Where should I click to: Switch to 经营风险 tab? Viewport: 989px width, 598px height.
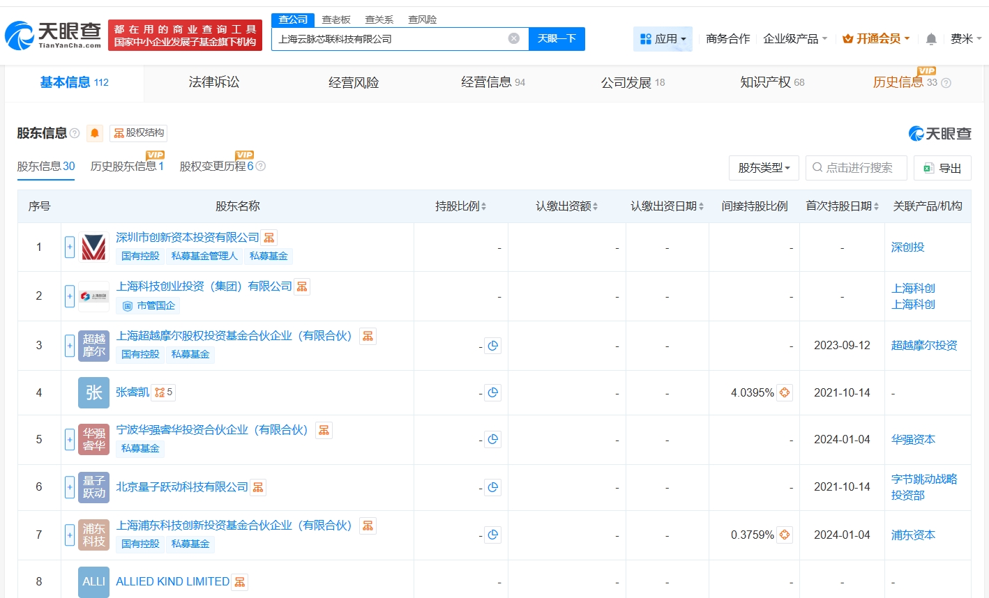[x=354, y=83]
